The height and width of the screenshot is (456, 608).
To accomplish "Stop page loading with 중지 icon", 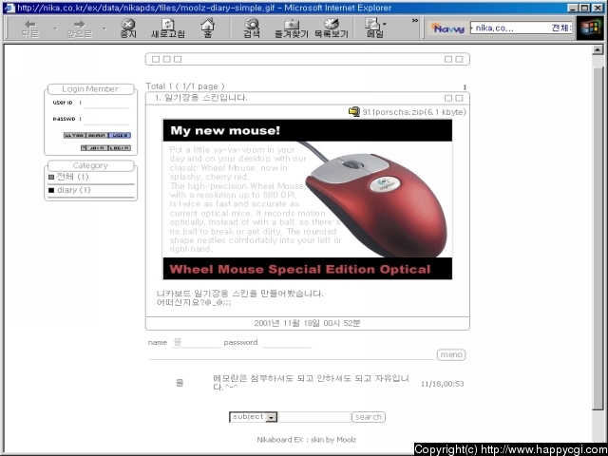I will pyautogui.click(x=128, y=29).
